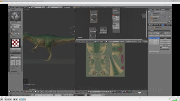Click the modifier Copy button
Image resolution: width=180 pixels, height=101 pixels.
click(165, 36)
